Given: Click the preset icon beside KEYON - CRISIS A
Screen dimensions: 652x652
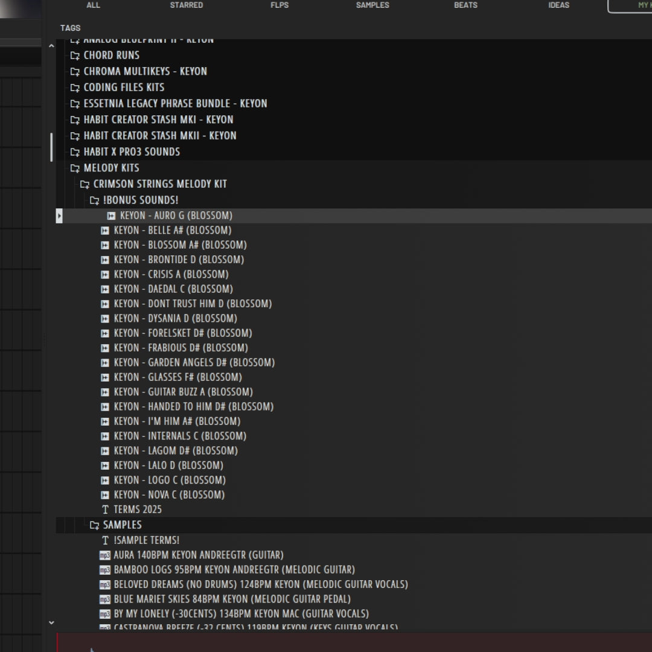Looking at the screenshot, I should point(104,274).
